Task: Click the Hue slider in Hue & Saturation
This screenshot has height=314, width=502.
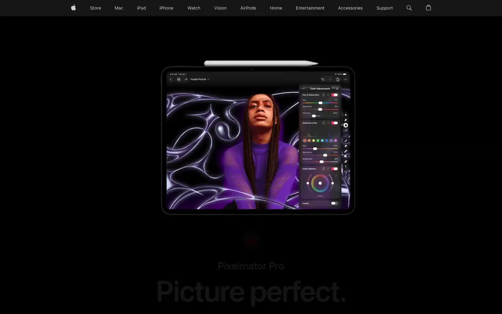Action: (320, 103)
